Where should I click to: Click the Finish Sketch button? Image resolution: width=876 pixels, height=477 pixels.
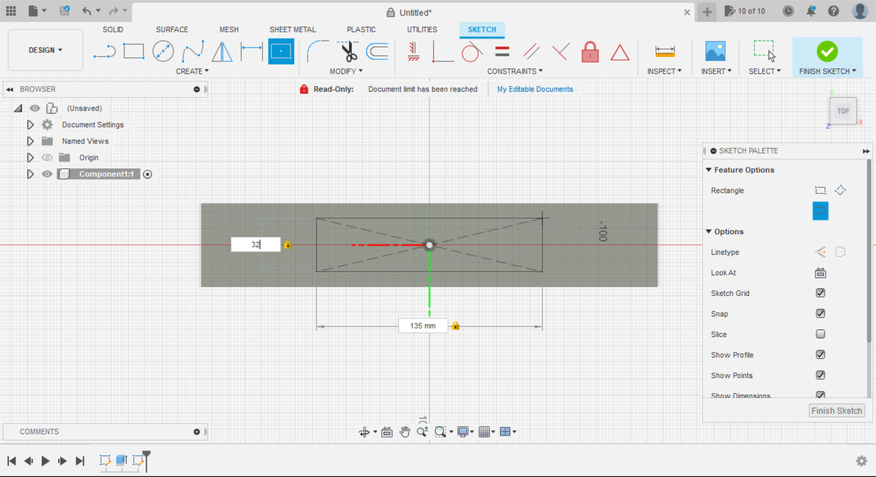(836, 410)
